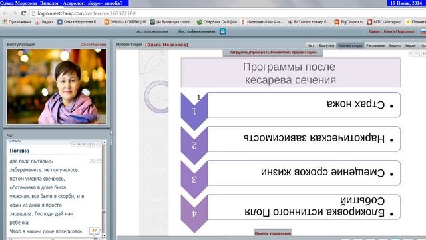Open the Сбербанк ОнЛ@йн bookmark
The height and width of the screenshot is (240, 426).
[x=217, y=22]
